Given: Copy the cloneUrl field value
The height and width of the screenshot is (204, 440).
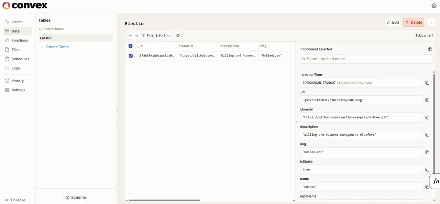Looking at the screenshot, I should pyautogui.click(x=427, y=118).
